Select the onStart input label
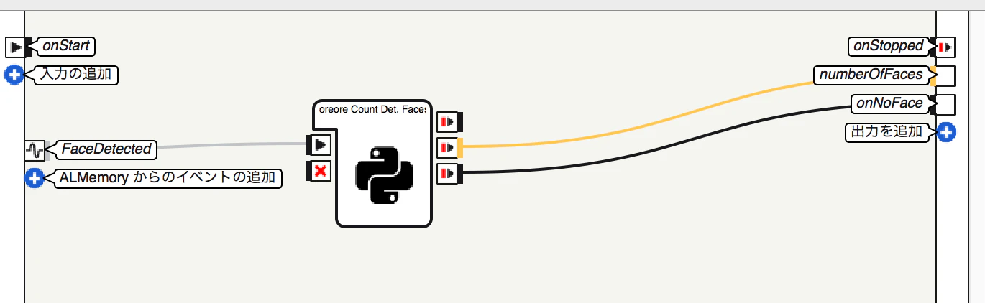This screenshot has width=985, height=303. click(65, 47)
